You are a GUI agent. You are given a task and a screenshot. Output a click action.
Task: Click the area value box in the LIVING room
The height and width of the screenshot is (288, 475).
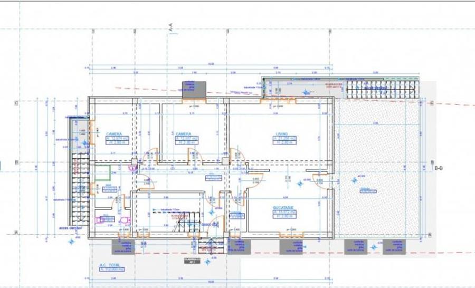(x=286, y=139)
